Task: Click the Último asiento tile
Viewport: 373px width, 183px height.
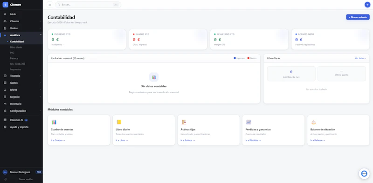Action: (342, 74)
